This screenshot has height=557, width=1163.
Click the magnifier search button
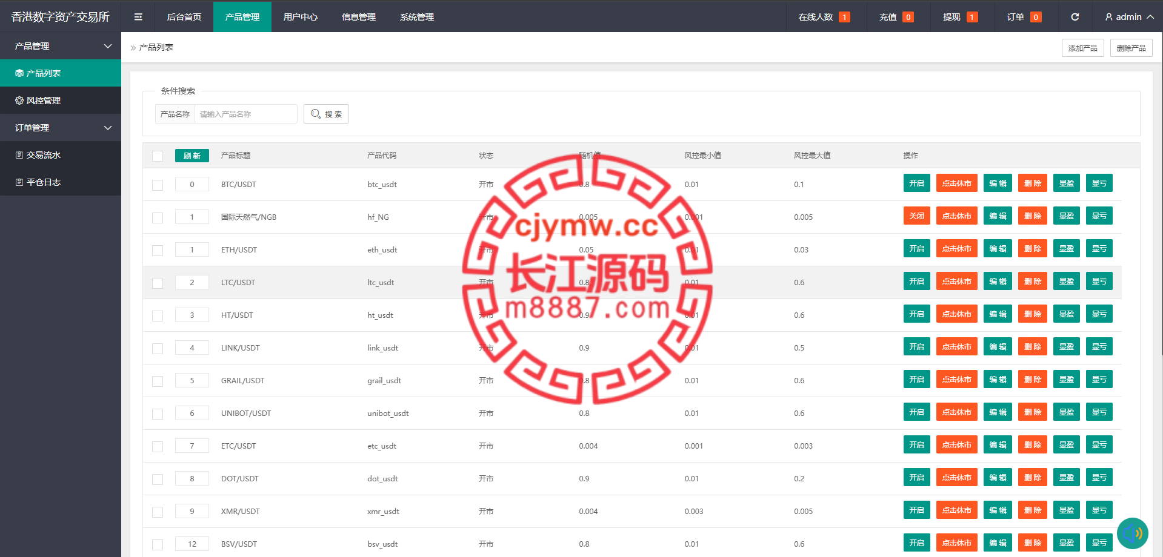(x=326, y=114)
